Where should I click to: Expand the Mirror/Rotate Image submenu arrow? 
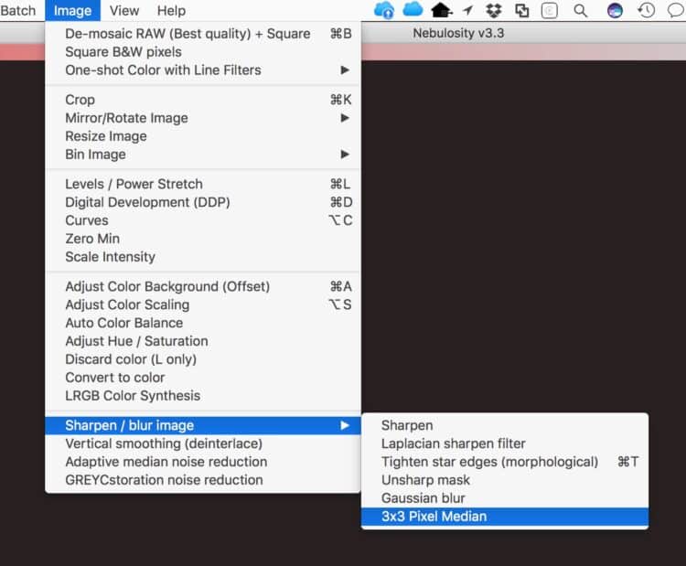coord(345,118)
